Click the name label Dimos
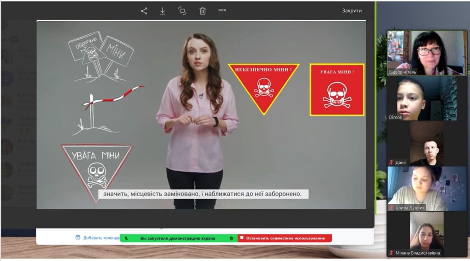The width and height of the screenshot is (470, 261). tap(395, 117)
